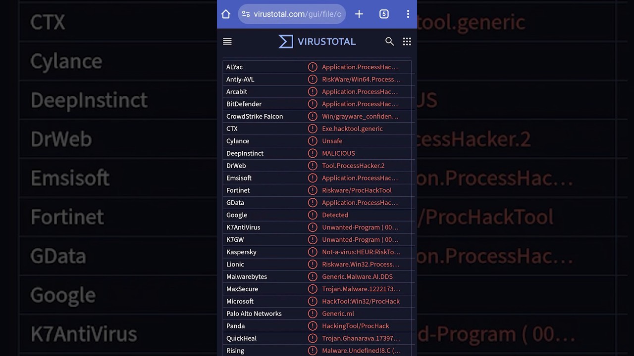Click the Riskware/ProcHackTool result text
634x356 pixels.
357,190
